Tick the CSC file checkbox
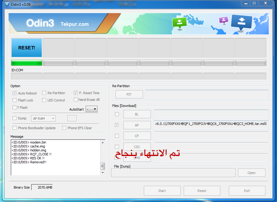 (x=117, y=147)
